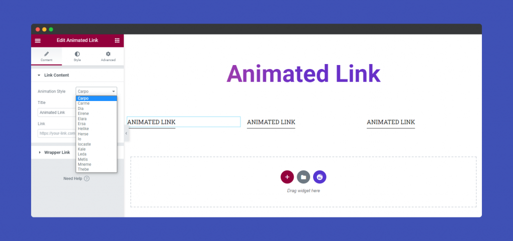Viewport: 513px width, 241px height.
Task: Click the rightmost ANIMATED LINK widget
Action: coord(391,122)
